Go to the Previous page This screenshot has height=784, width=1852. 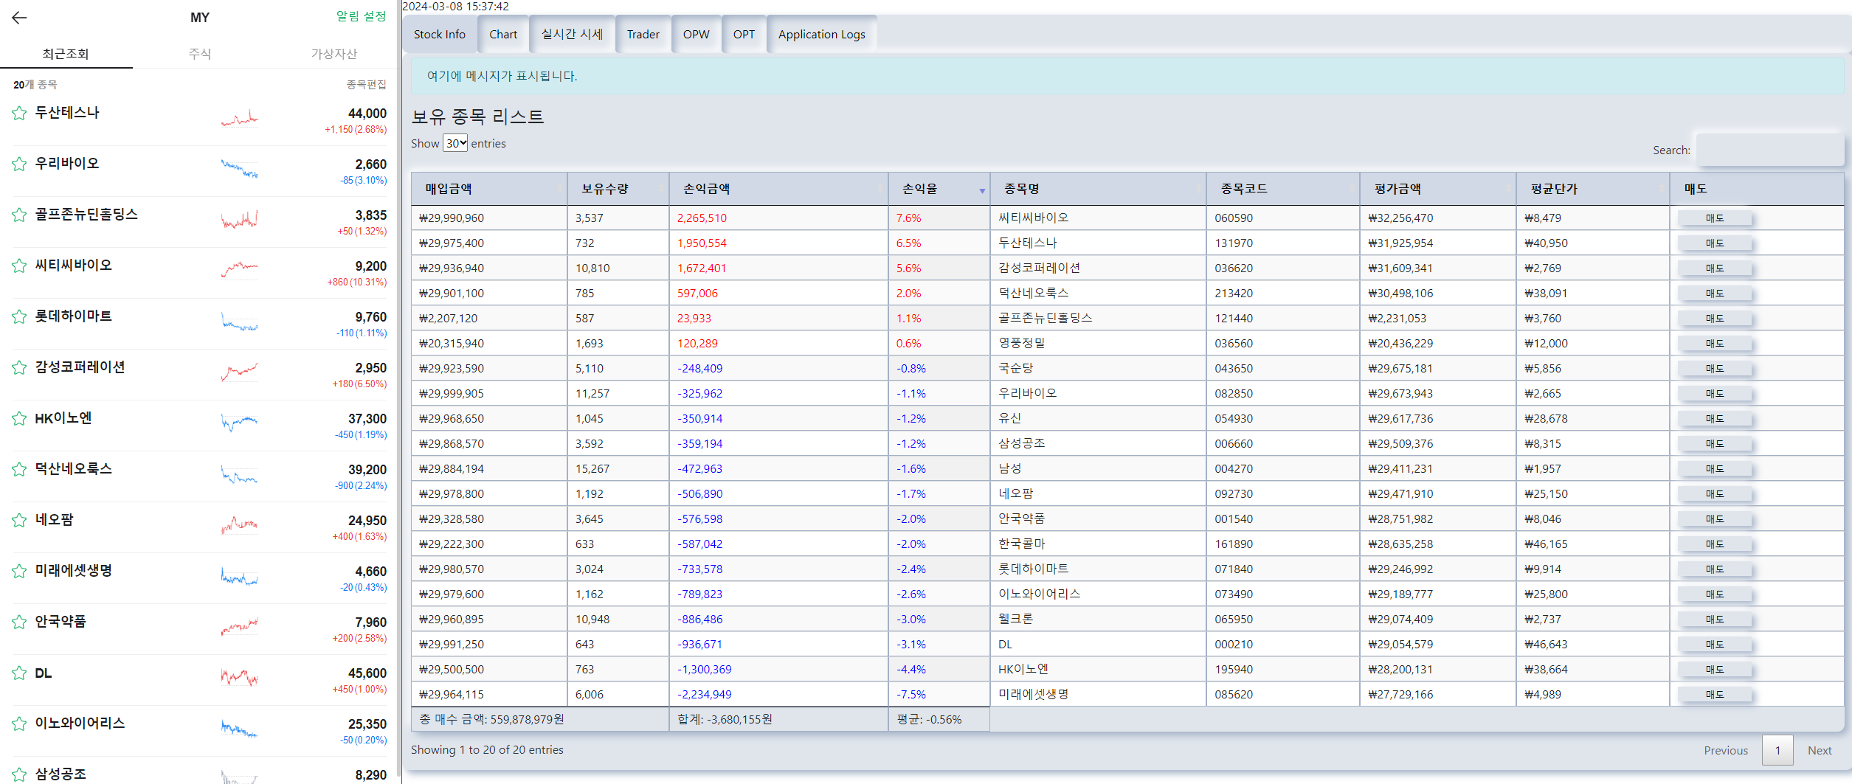point(1726,750)
